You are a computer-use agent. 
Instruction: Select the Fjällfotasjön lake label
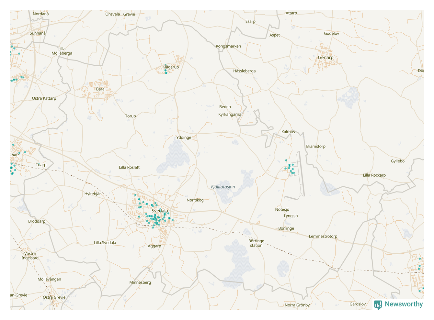(223, 187)
